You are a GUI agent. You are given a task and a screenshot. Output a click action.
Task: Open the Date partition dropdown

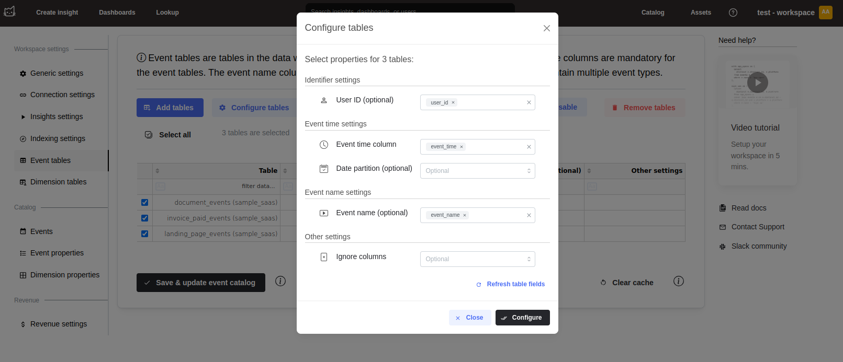click(x=477, y=171)
